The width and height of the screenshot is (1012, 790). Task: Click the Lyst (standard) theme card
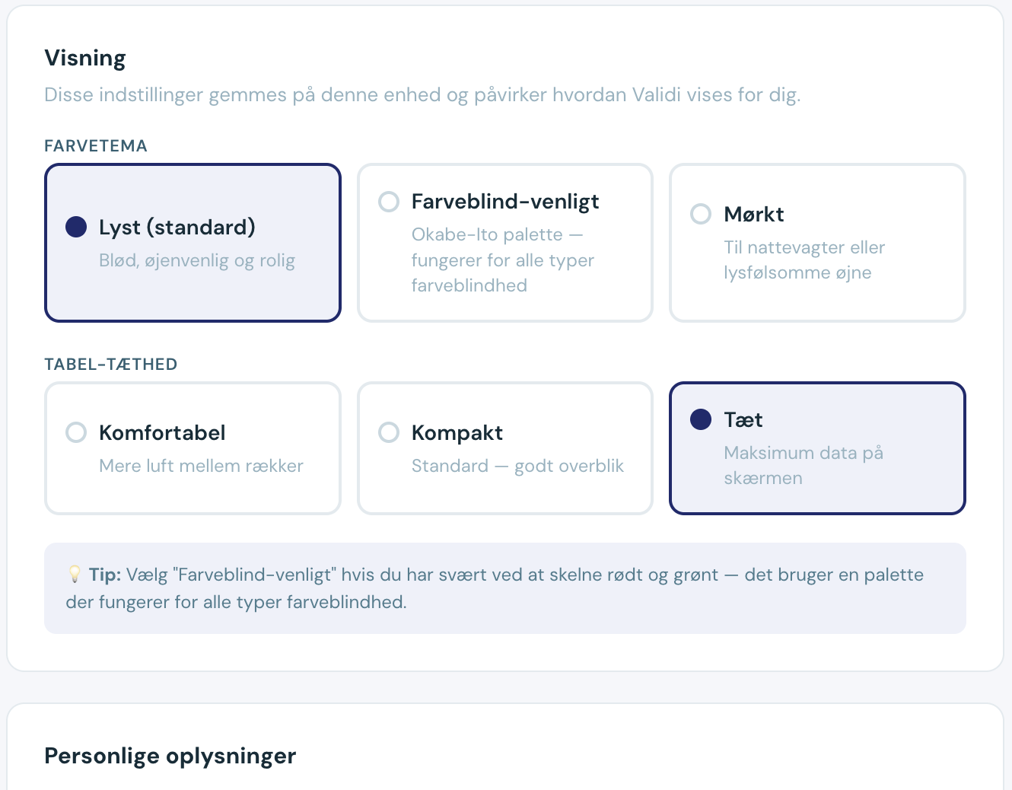[193, 242]
